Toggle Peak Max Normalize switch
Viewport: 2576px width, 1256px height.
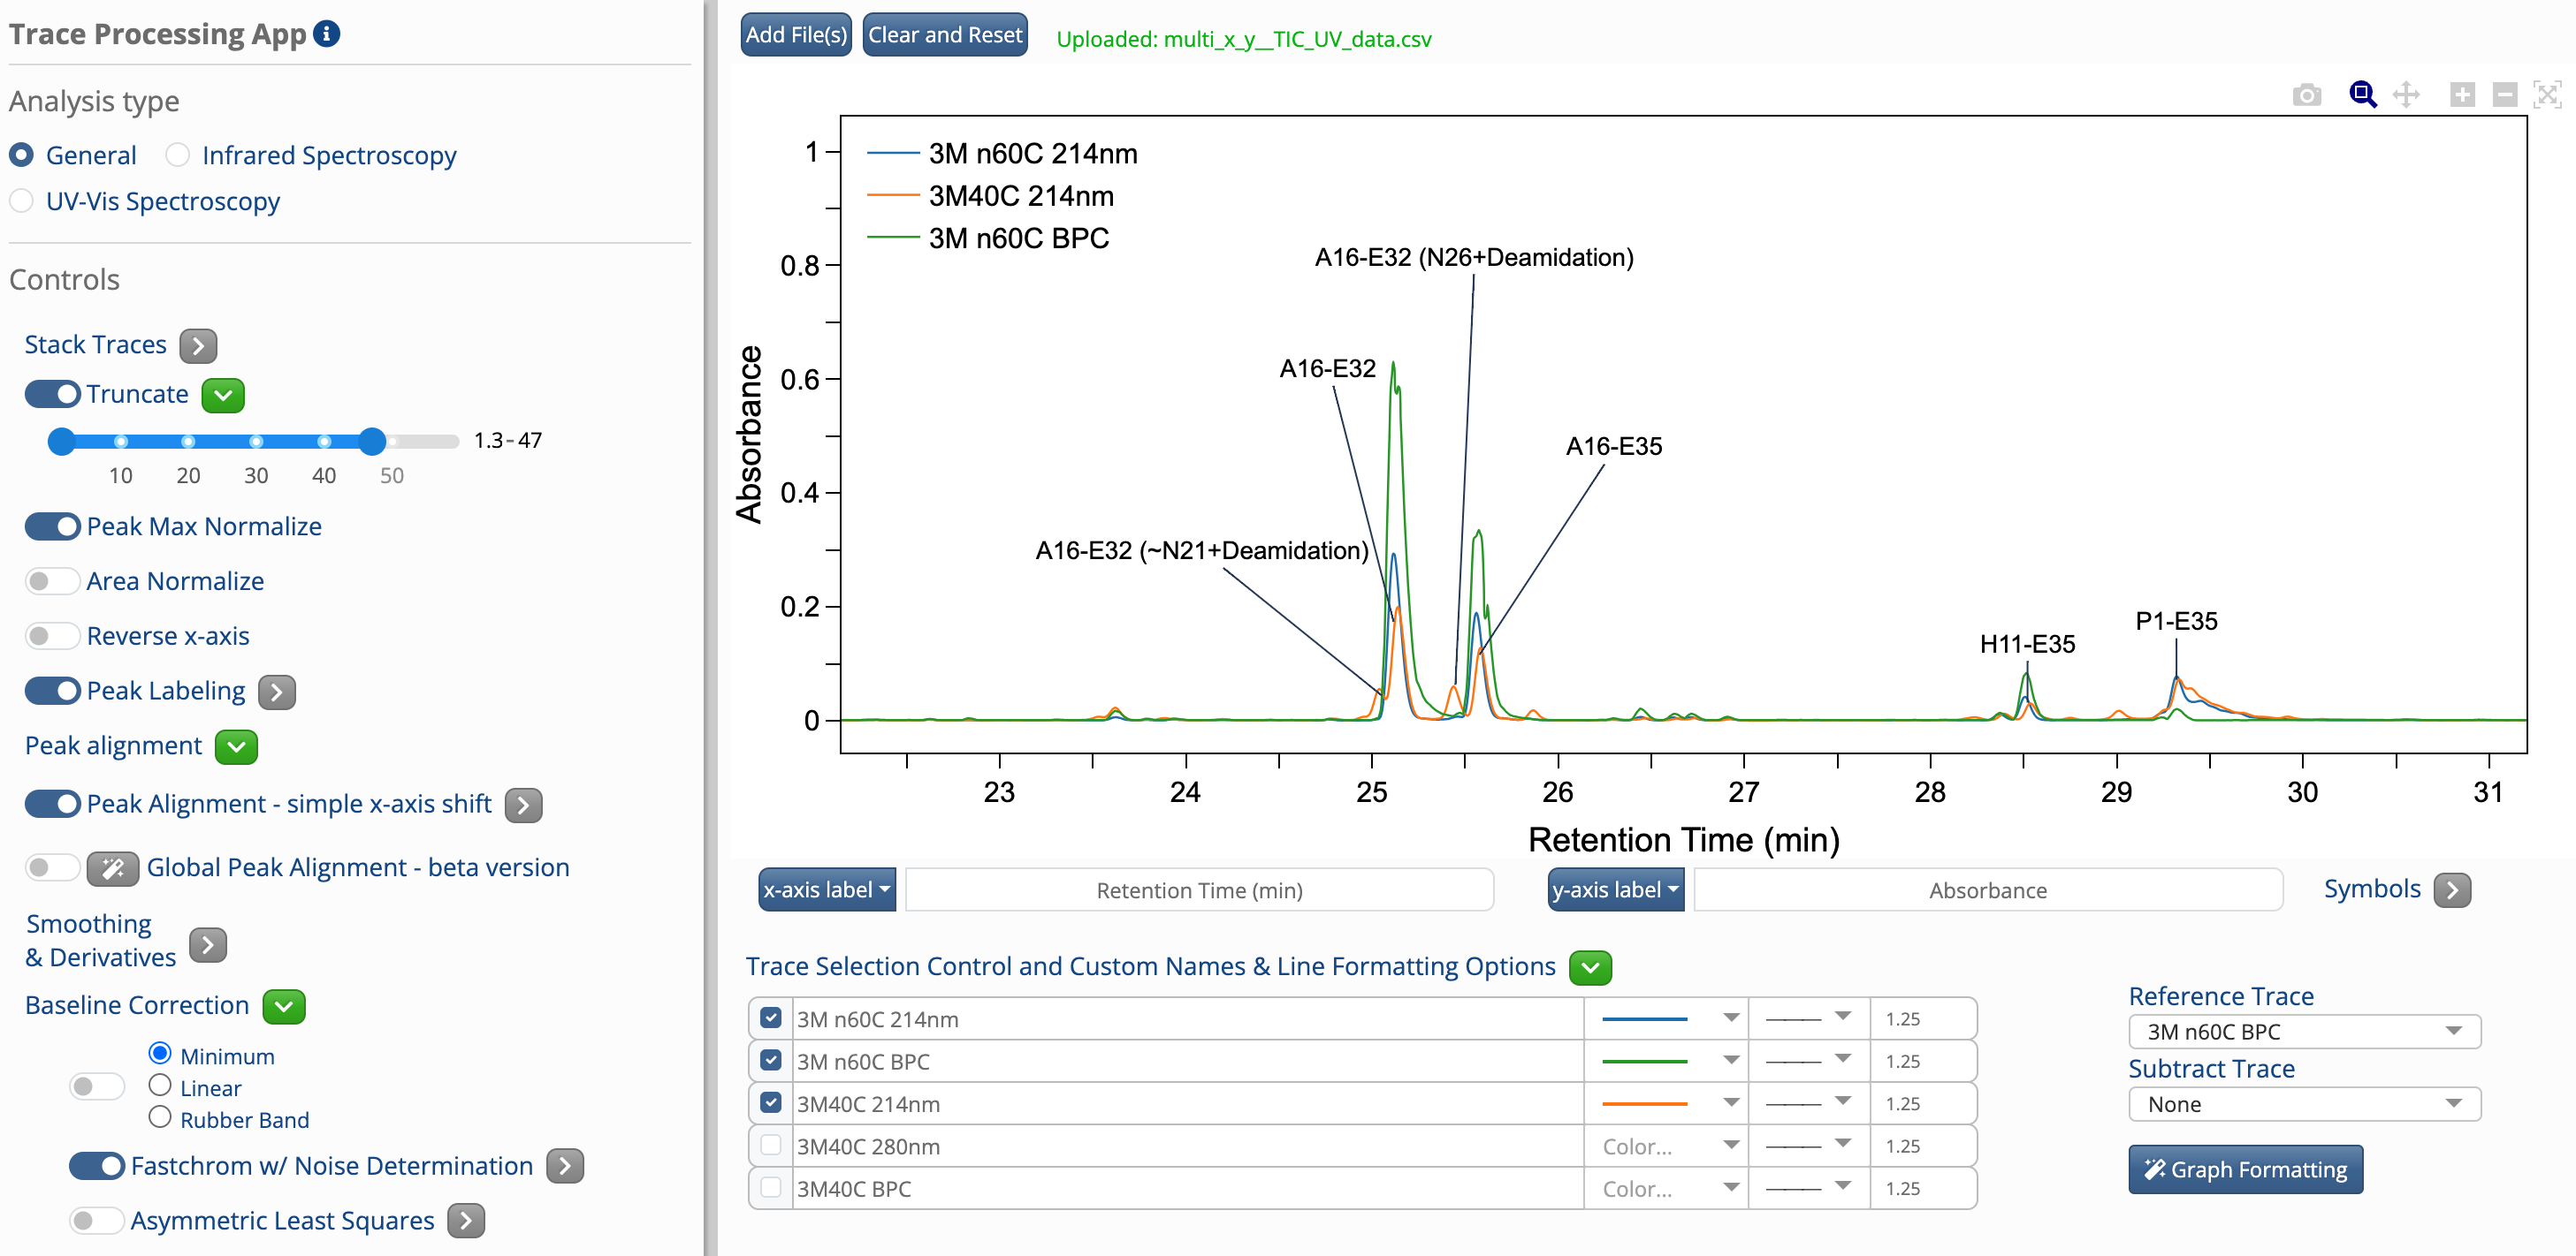pos(53,526)
